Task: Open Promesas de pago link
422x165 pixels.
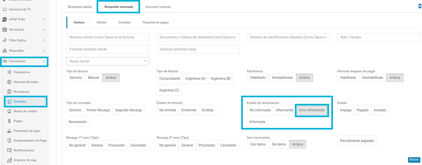Action: [x=27, y=131]
